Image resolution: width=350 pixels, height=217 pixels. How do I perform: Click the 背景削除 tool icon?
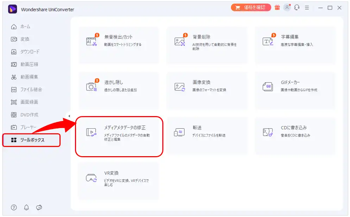click(x=180, y=42)
